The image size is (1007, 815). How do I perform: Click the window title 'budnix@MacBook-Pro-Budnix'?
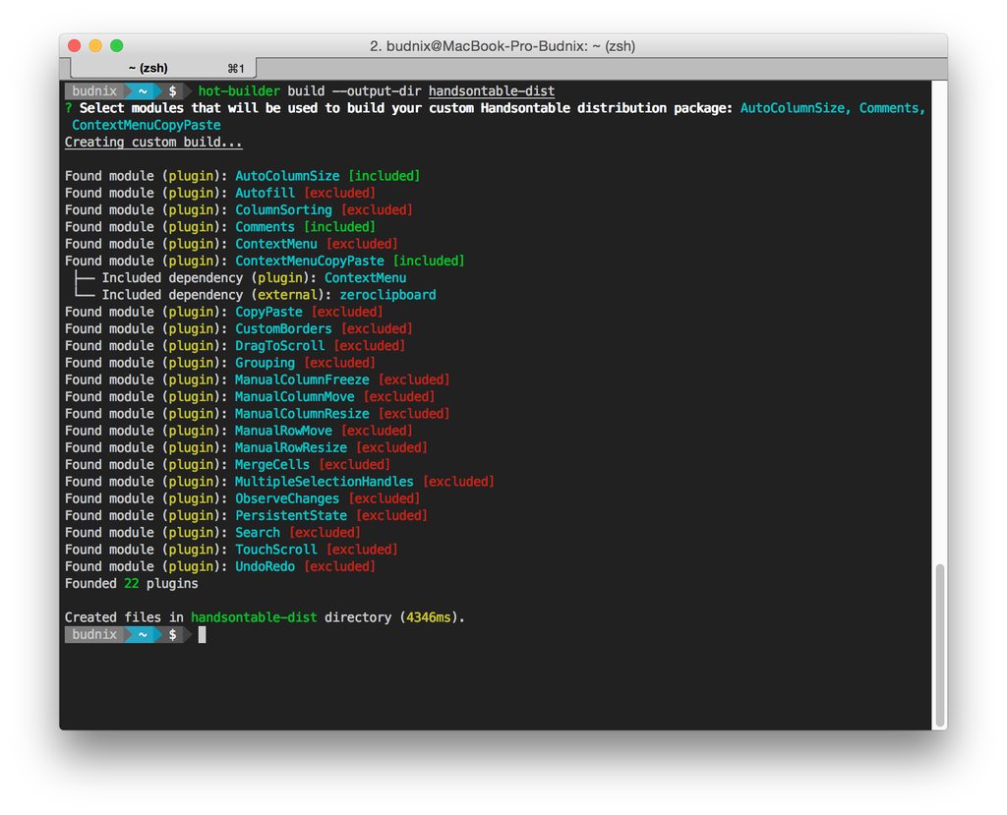[x=487, y=46]
